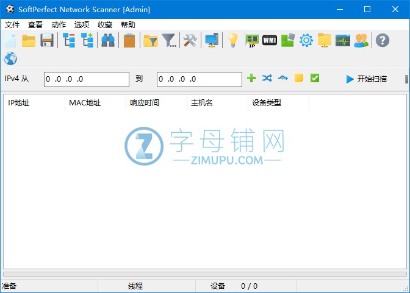Click the blue globe icon
410x293 pixels.
10,58
